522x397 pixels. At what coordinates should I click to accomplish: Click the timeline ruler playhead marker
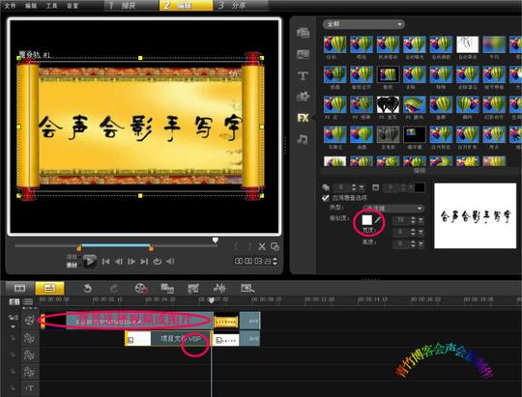[x=211, y=300]
